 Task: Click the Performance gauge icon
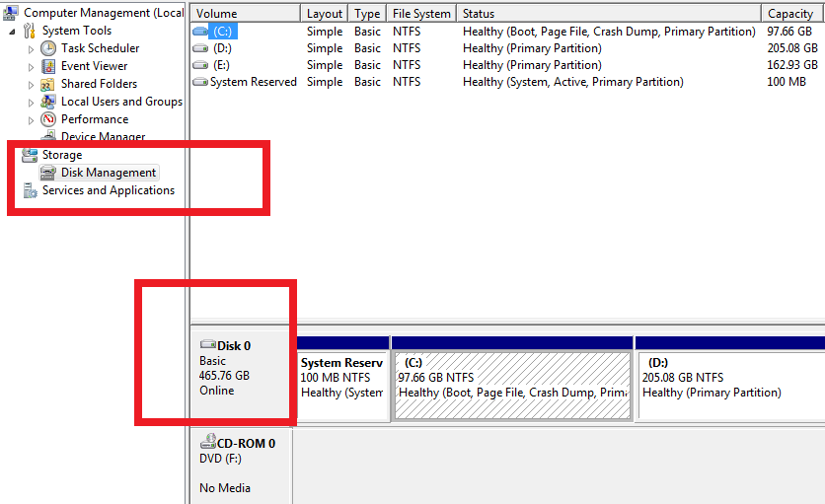coord(48,119)
